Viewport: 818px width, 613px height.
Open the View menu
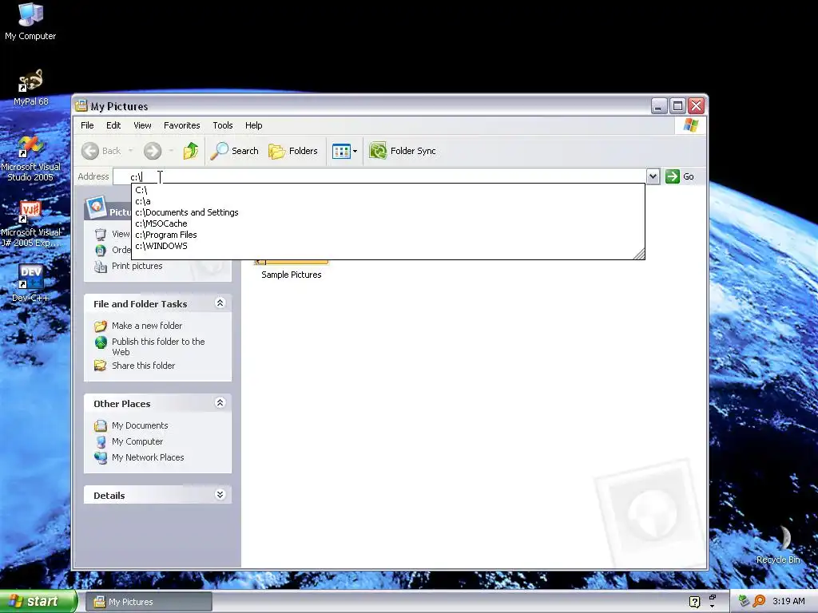[x=142, y=125]
